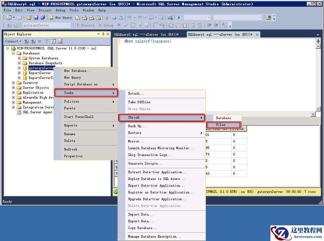Expand the Security folder node
The height and width of the screenshot is (241, 324).
click(x=13, y=83)
